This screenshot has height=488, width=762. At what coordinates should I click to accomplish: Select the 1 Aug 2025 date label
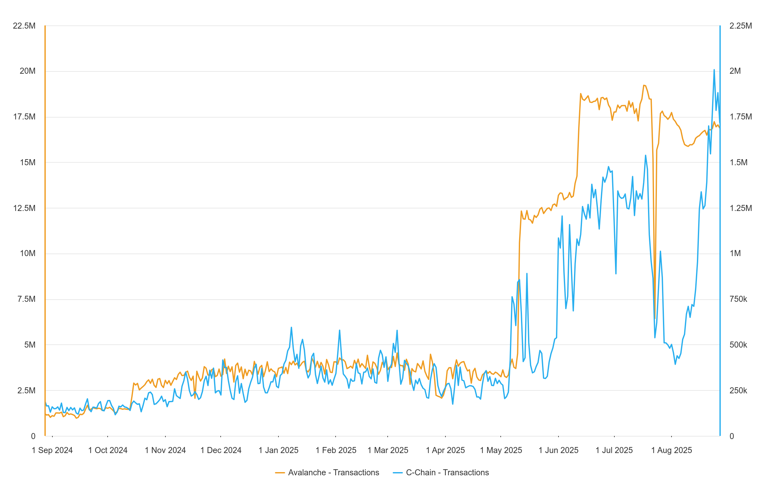pyautogui.click(x=672, y=450)
